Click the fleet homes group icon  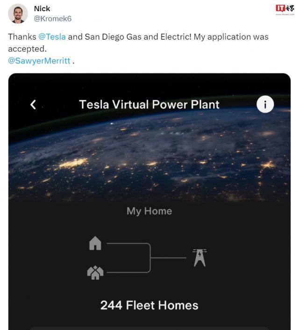[x=95, y=272]
